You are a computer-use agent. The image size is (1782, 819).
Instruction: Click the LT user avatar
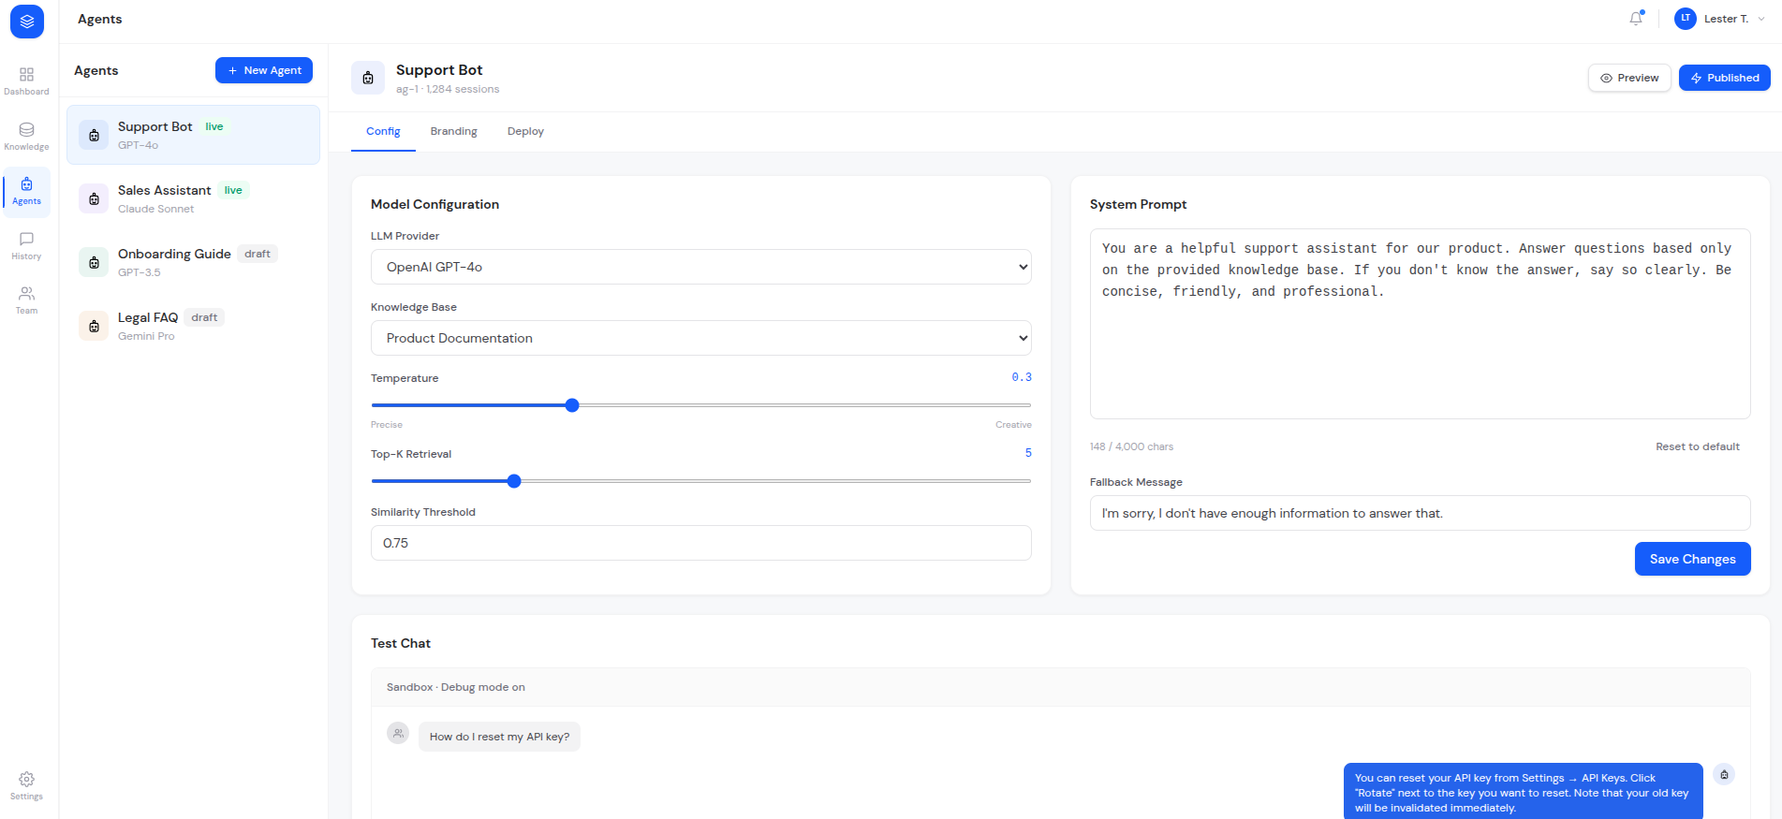1686,19
